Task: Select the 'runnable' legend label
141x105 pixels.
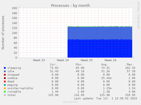Action: 14,92
